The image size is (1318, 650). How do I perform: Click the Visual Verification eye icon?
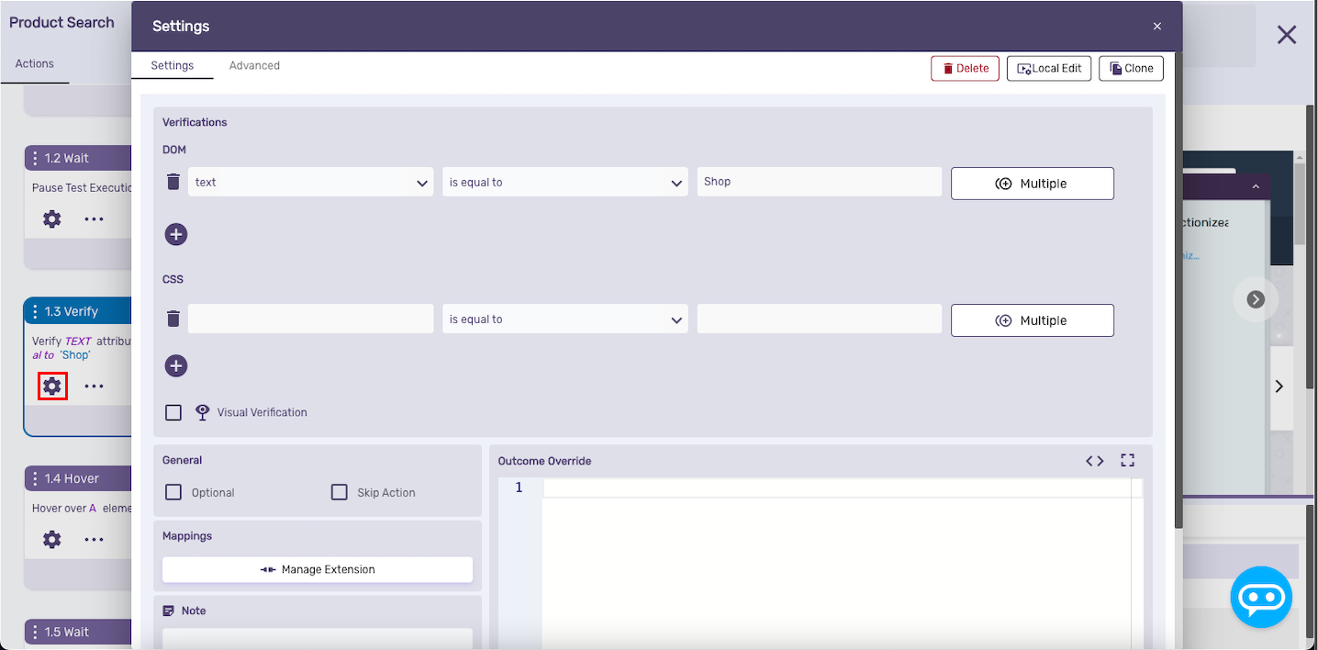(x=203, y=412)
